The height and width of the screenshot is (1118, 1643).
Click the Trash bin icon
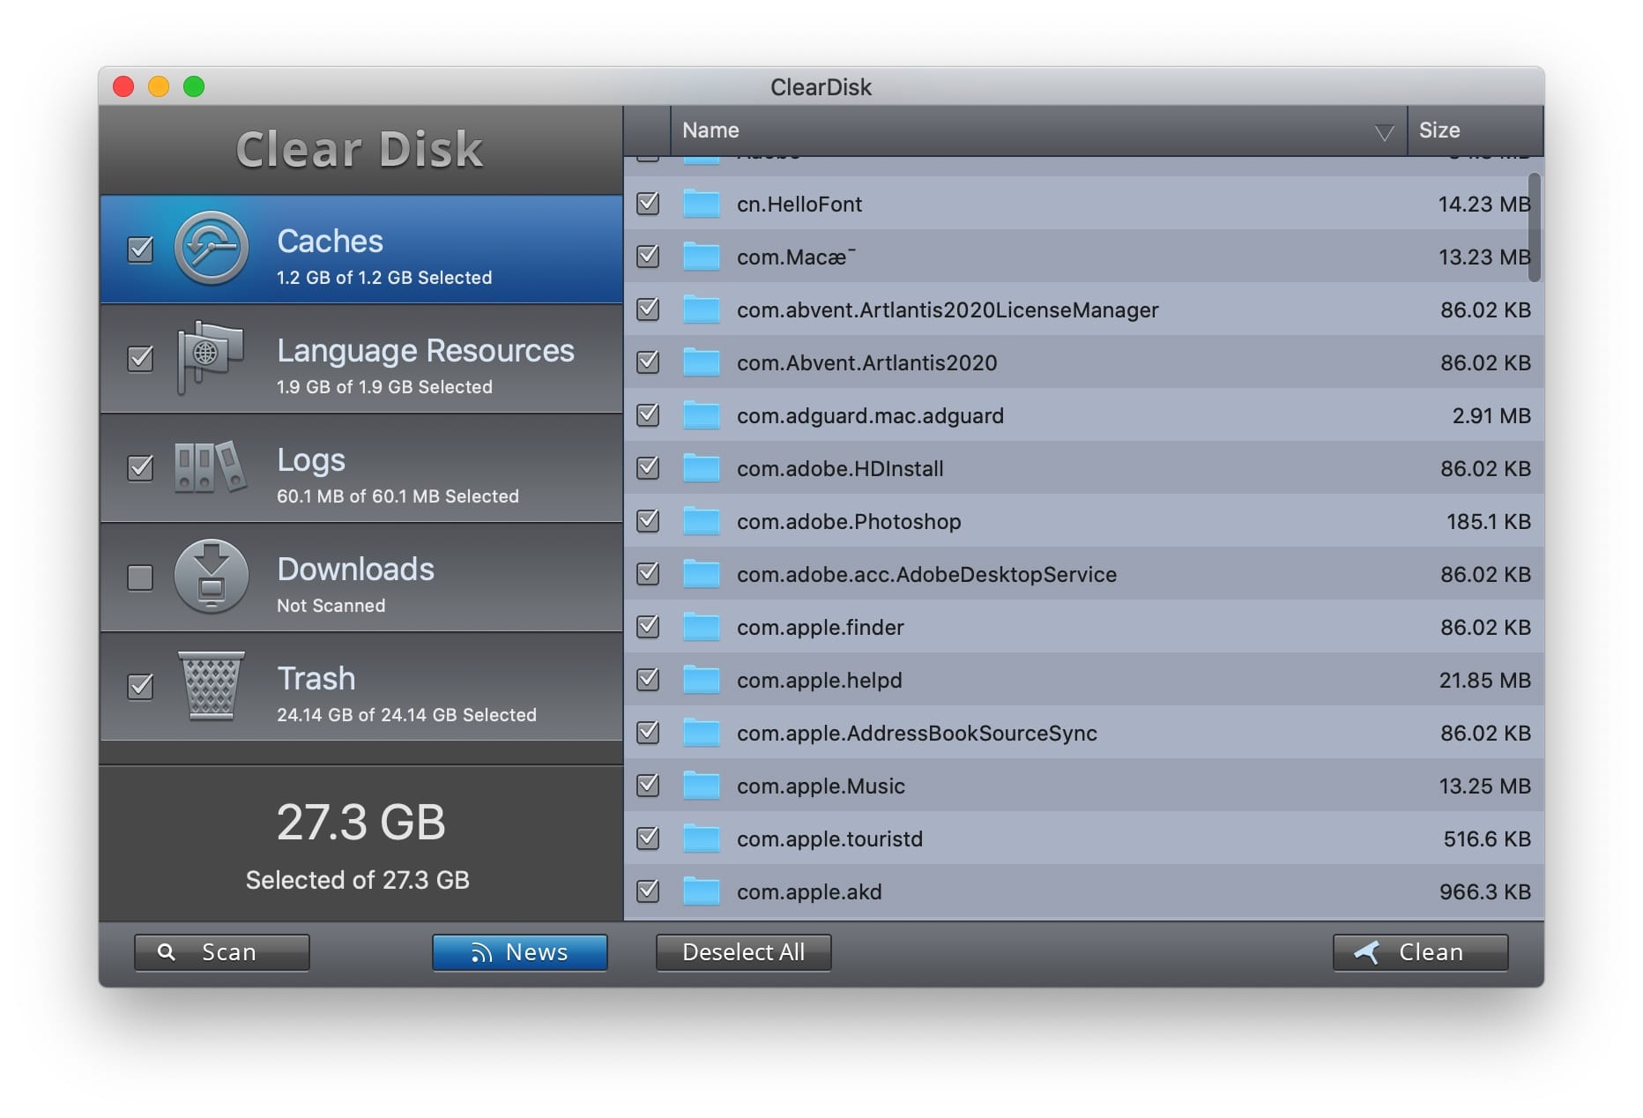click(211, 687)
